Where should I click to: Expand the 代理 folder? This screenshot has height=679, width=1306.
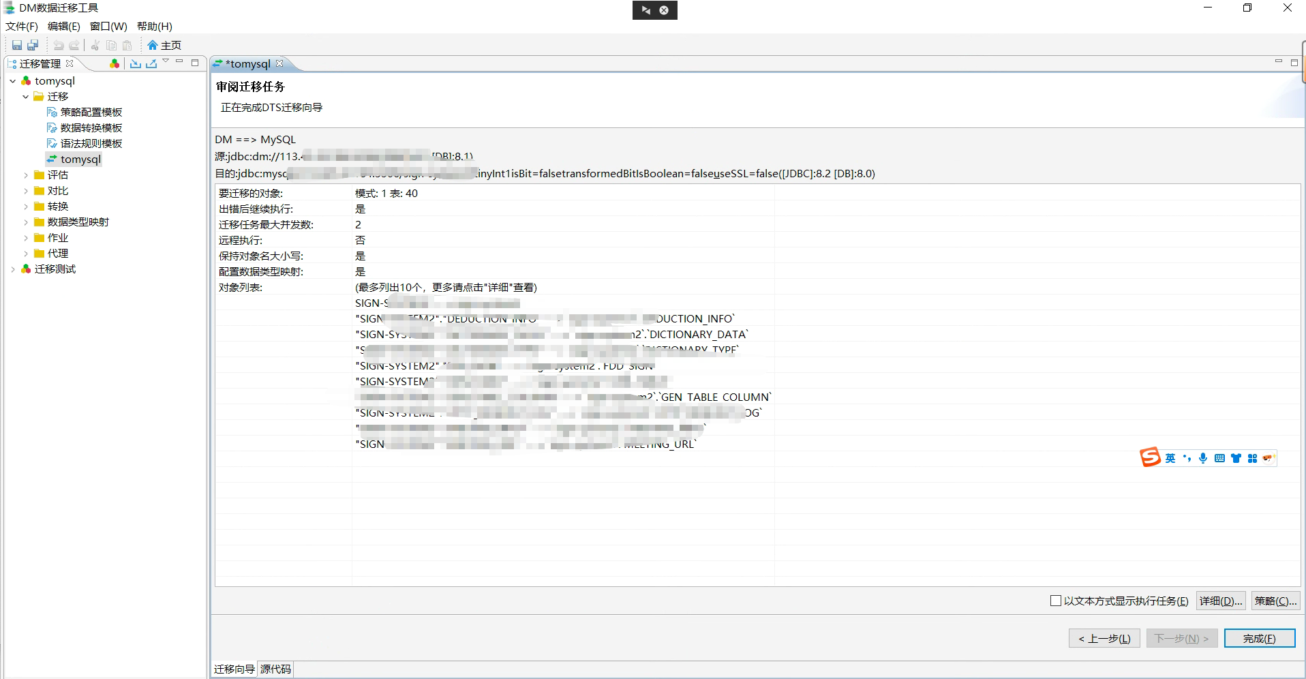(x=26, y=254)
